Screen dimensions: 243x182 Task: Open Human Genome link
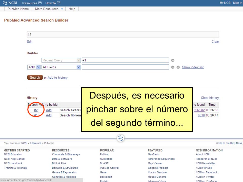[157, 172]
